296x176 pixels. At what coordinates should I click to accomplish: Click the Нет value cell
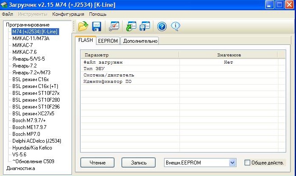[x=228, y=62]
